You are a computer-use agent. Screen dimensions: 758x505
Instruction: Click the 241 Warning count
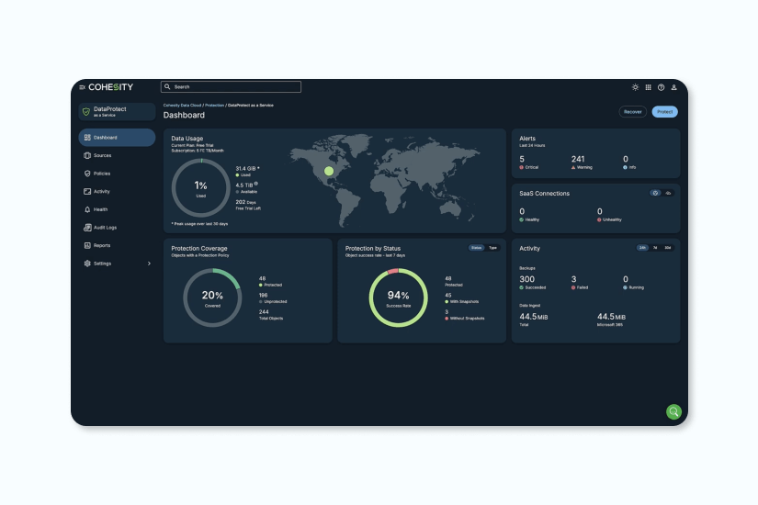578,159
